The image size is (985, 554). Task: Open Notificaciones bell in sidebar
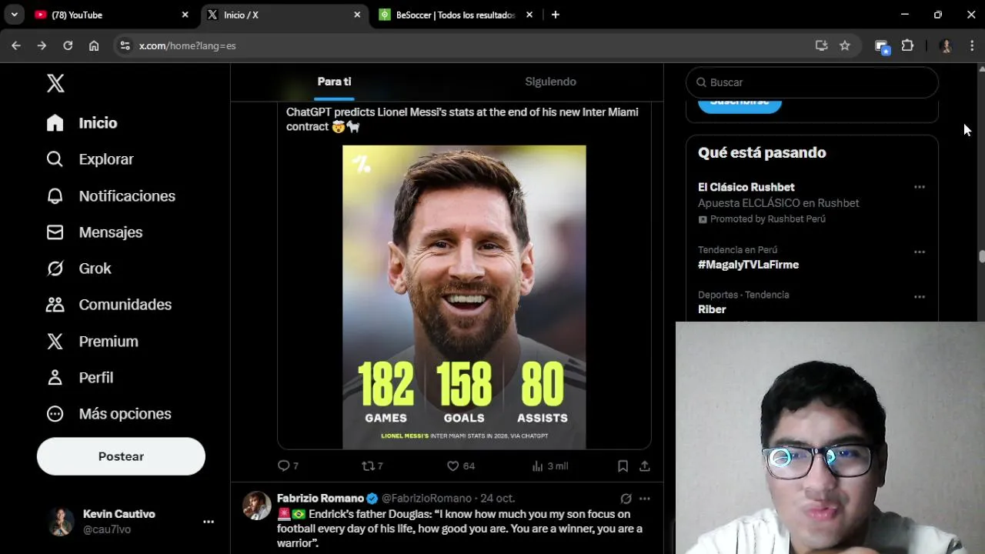pos(55,196)
